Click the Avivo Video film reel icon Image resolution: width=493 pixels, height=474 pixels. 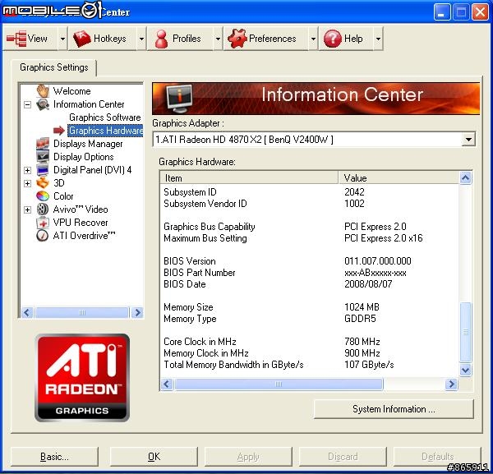coord(43,209)
